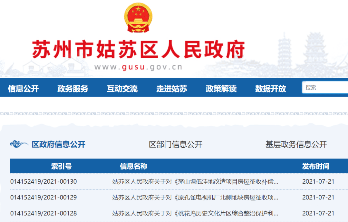Open the 数据开放 menu

[271, 89]
